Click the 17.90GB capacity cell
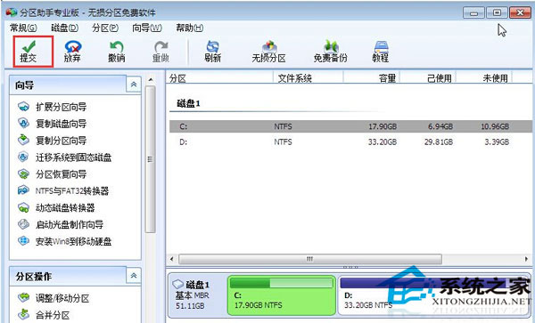 [x=383, y=126]
